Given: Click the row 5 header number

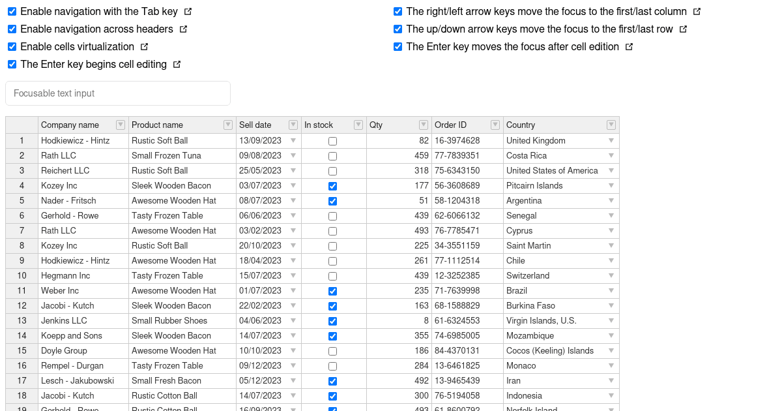Looking at the screenshot, I should pyautogui.click(x=22, y=201).
